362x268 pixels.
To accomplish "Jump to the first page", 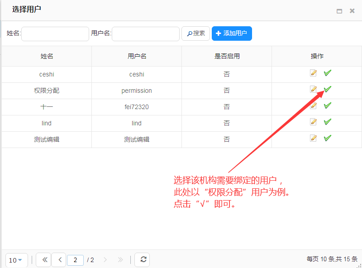I will click(43, 260).
